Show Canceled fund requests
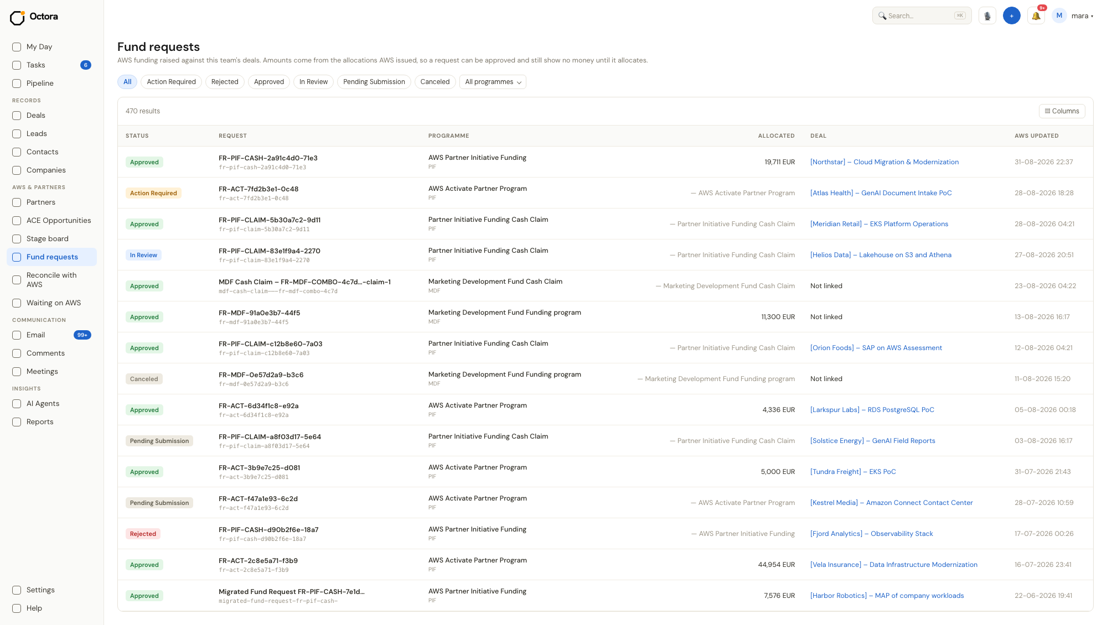The height and width of the screenshot is (625, 1107). click(435, 82)
